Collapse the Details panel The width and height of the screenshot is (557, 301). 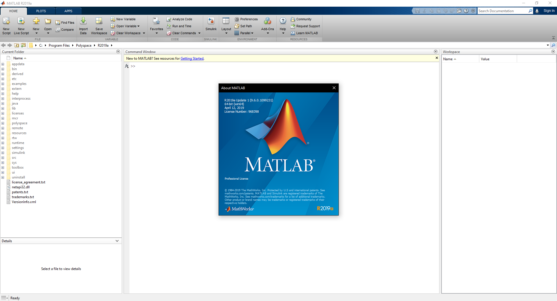click(117, 241)
